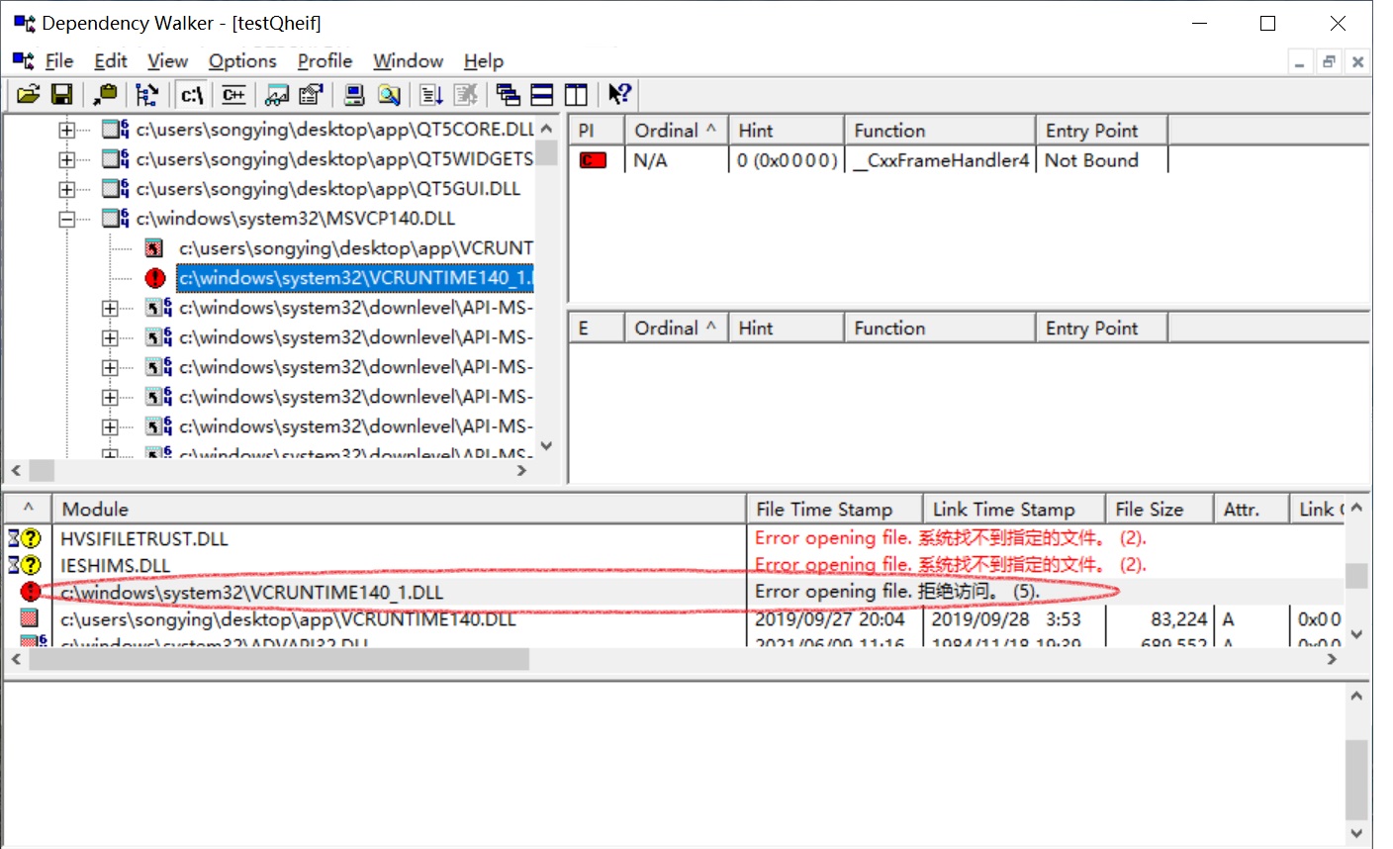Copy selection using the clipboard toolbar icon
Image resolution: width=1393 pixels, height=849 pixels.
[x=103, y=94]
